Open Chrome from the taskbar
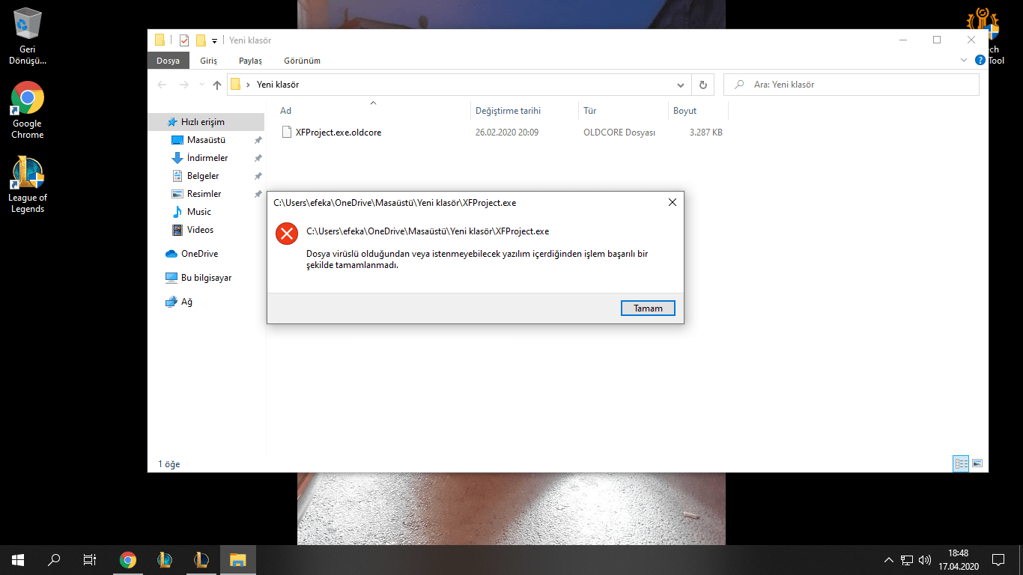This screenshot has height=575, width=1023. (x=128, y=559)
